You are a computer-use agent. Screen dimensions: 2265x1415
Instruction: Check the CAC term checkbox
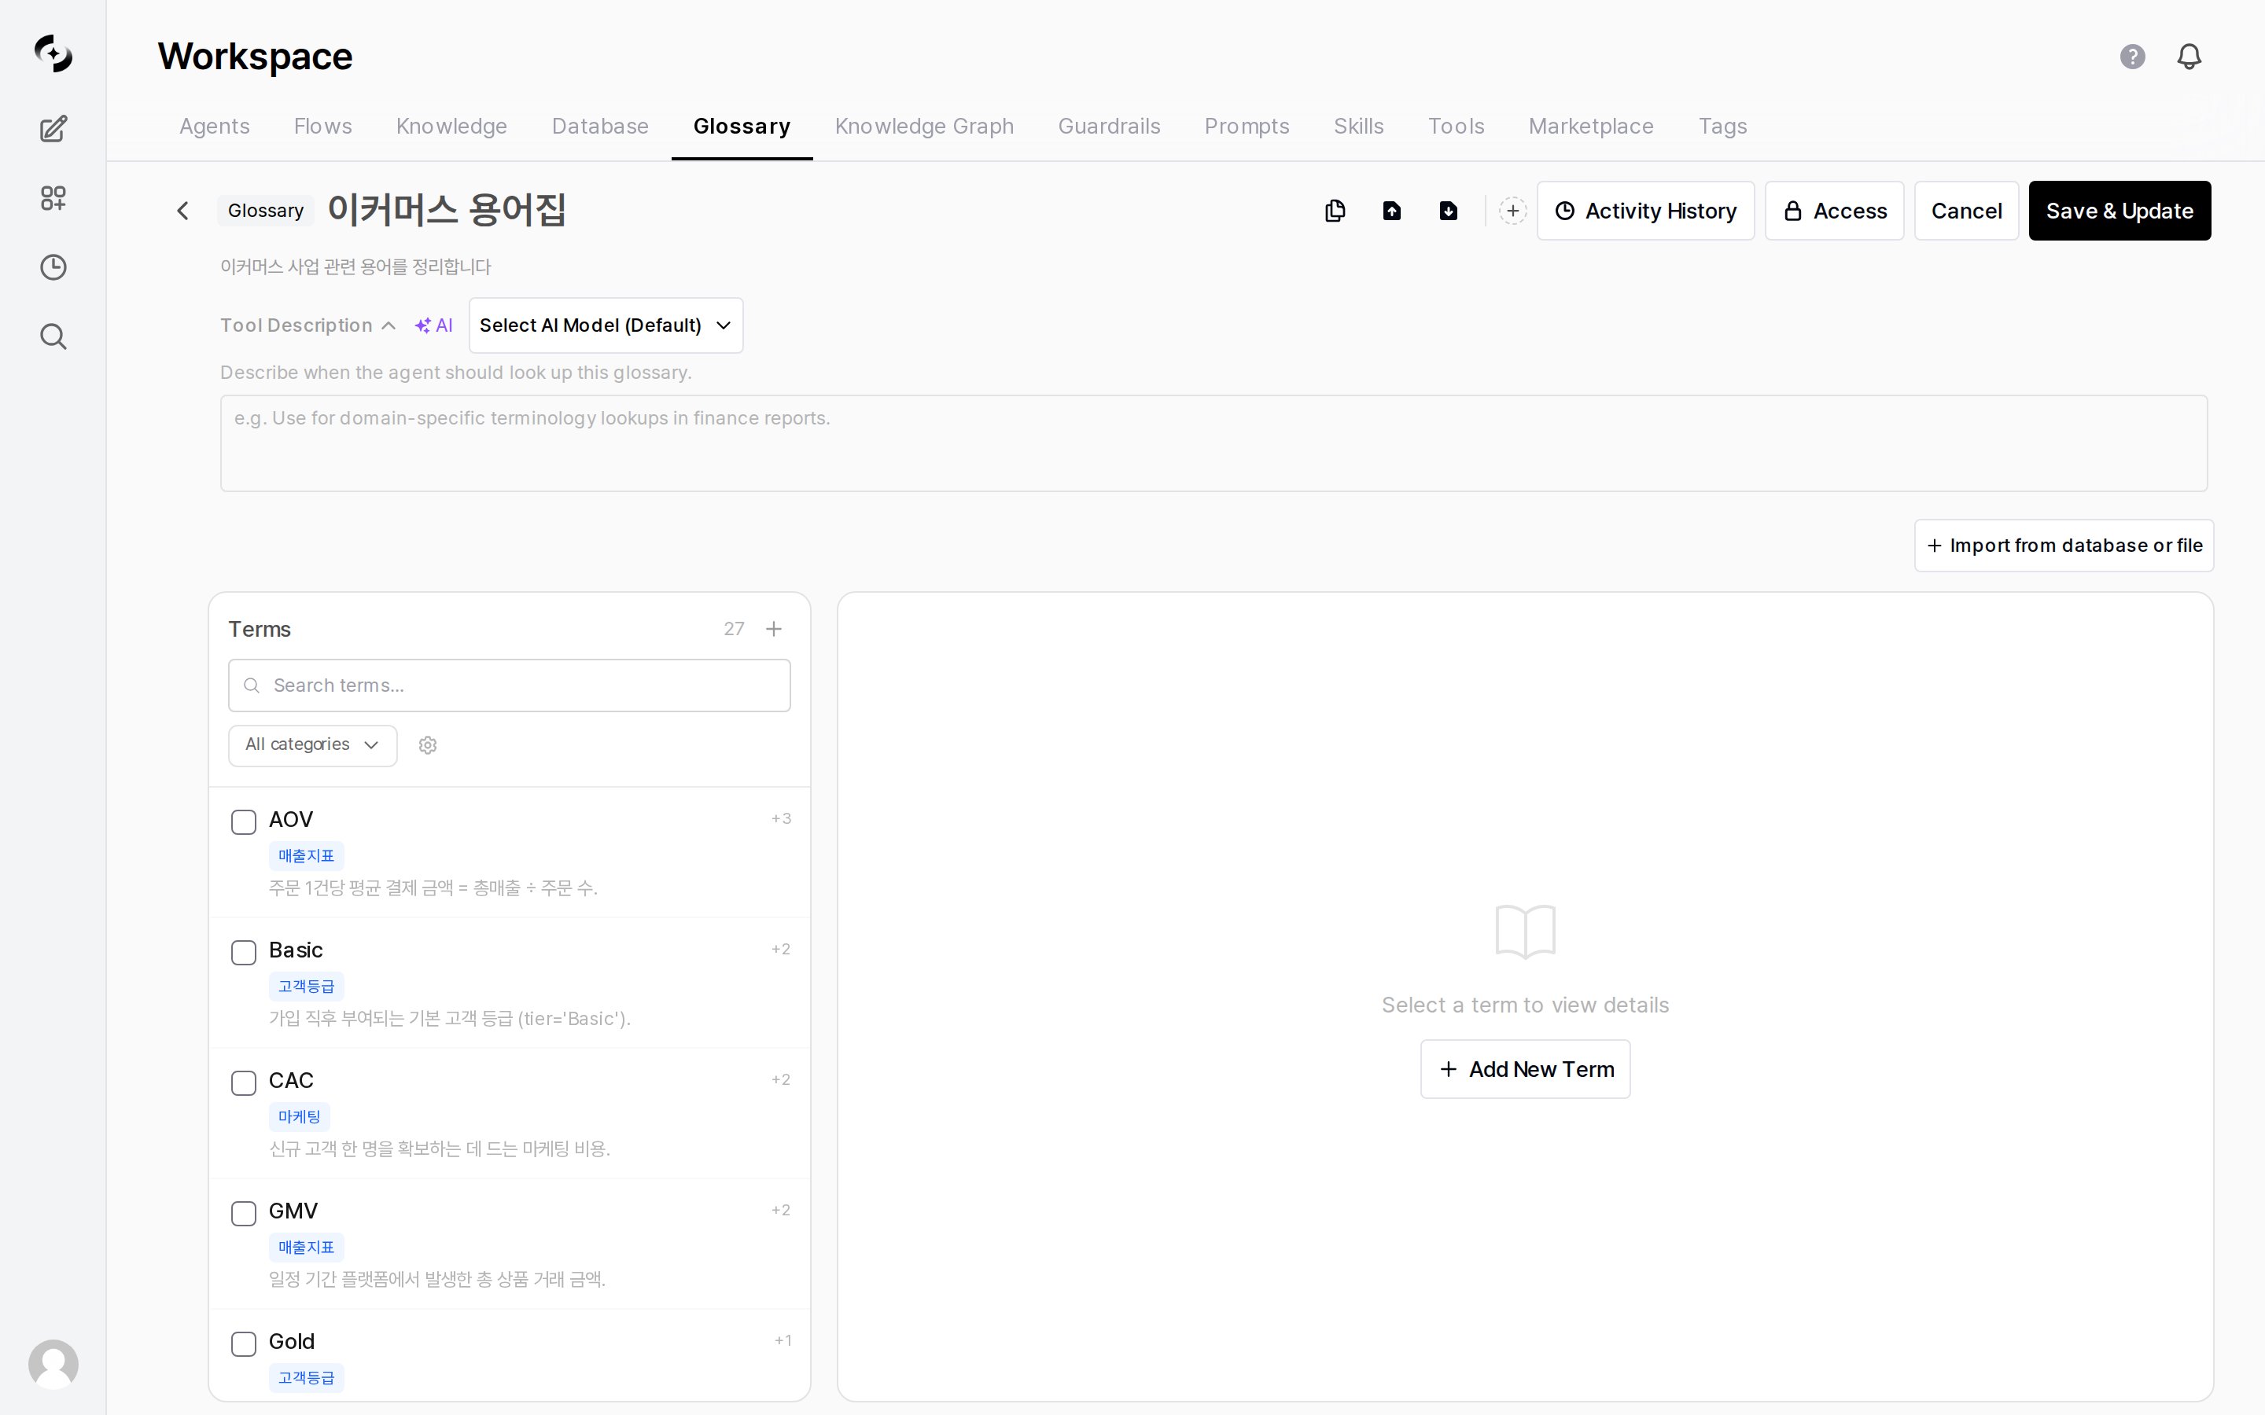[x=243, y=1082]
